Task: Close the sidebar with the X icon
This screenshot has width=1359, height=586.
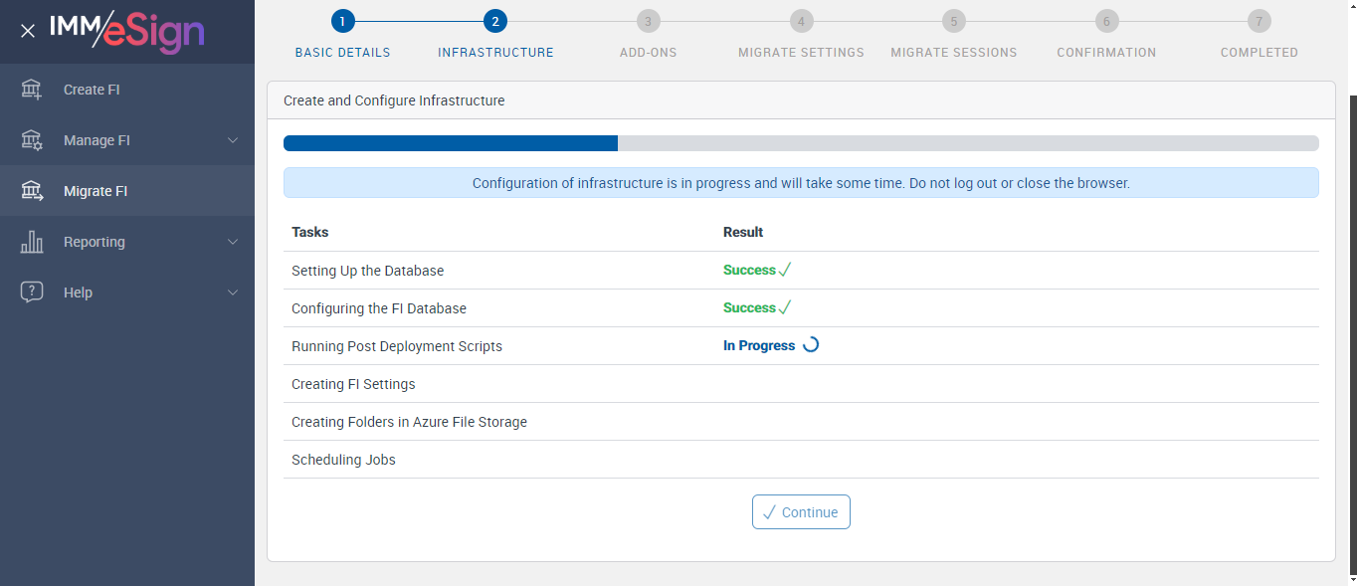Action: [28, 31]
